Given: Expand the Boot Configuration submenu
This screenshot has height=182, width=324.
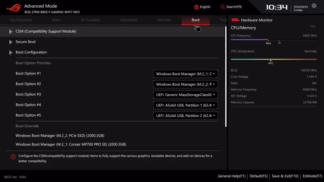Looking at the screenshot, I should pyautogui.click(x=31, y=52).
